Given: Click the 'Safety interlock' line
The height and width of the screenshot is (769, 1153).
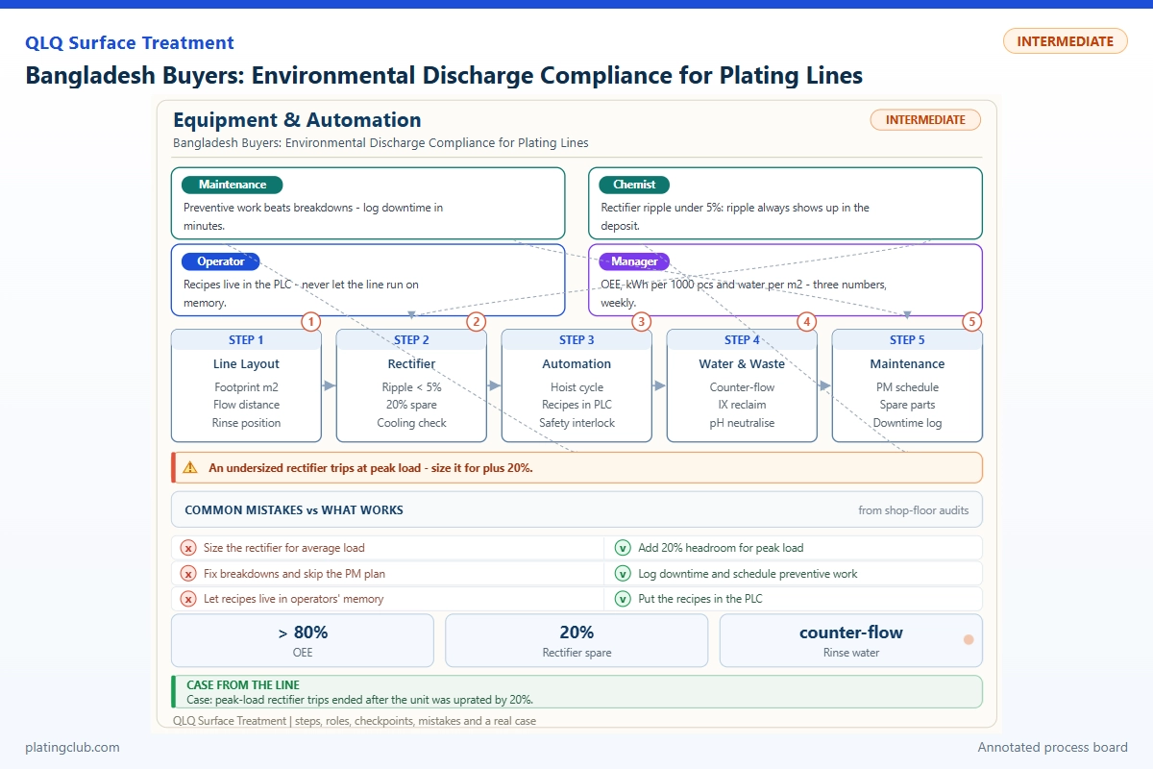Looking at the screenshot, I should 576,423.
